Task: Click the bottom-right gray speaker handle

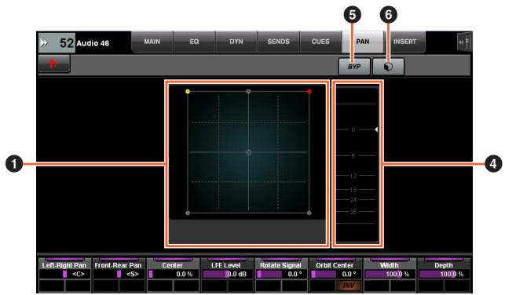Action: [309, 213]
